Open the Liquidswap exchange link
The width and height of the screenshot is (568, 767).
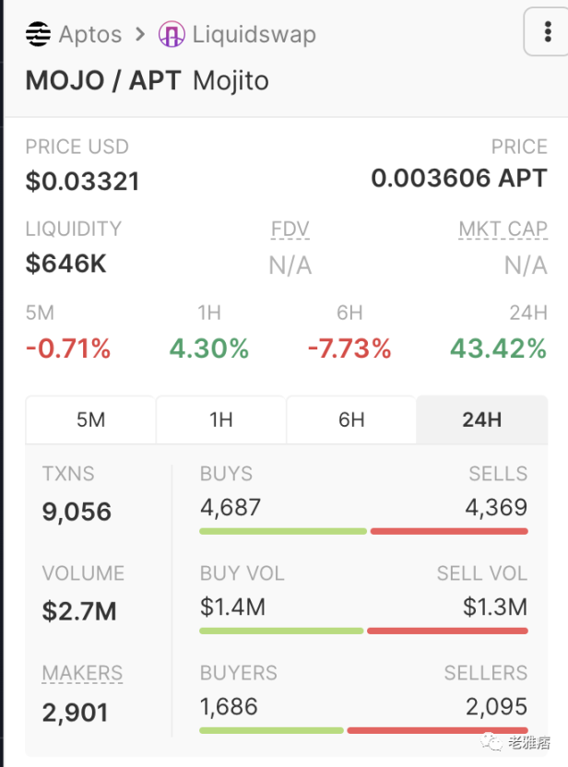point(254,35)
